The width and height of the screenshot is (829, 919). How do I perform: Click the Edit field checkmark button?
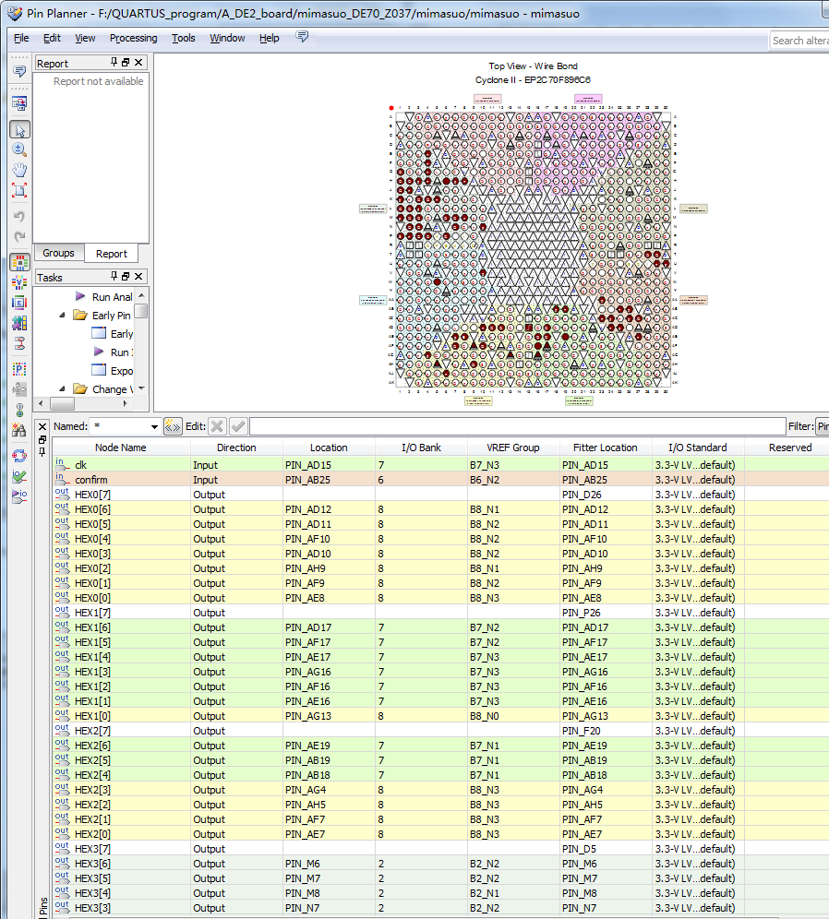click(237, 427)
